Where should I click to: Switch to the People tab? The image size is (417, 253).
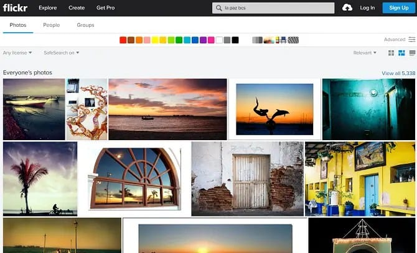pyautogui.click(x=51, y=25)
